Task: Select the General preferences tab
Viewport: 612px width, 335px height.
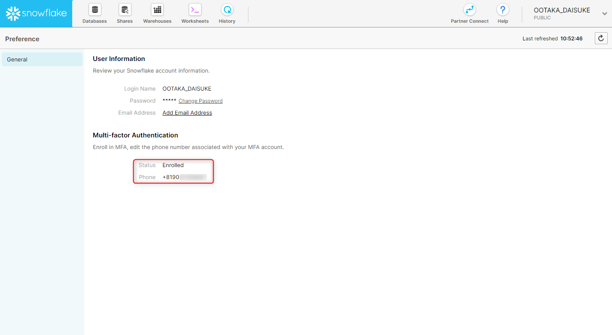Action: (x=17, y=59)
